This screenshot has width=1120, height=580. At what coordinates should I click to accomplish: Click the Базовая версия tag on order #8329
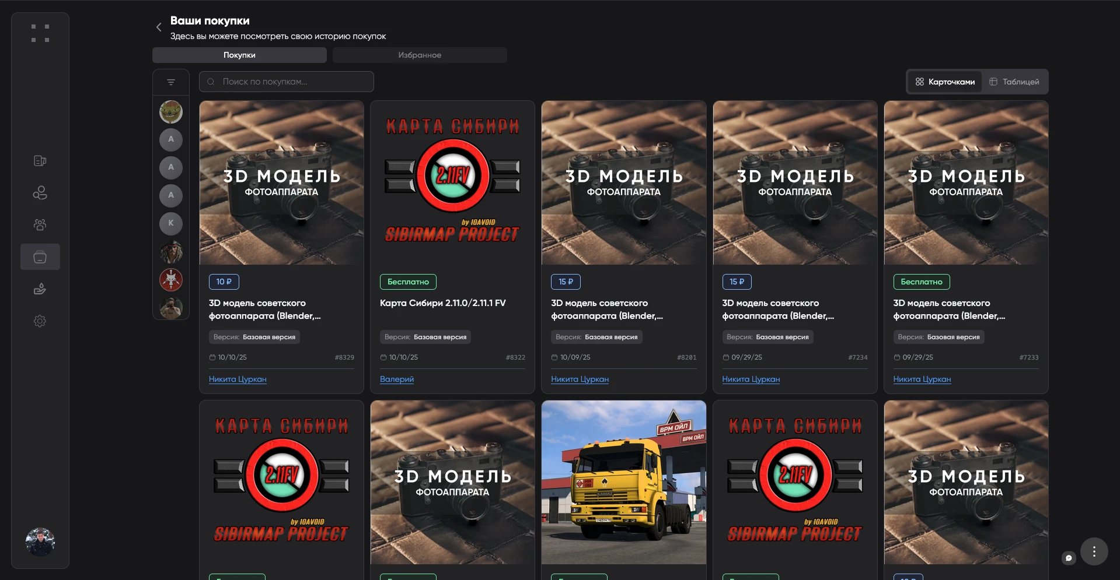coord(254,337)
